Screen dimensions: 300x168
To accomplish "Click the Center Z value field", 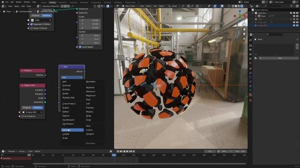I will point(90,43).
